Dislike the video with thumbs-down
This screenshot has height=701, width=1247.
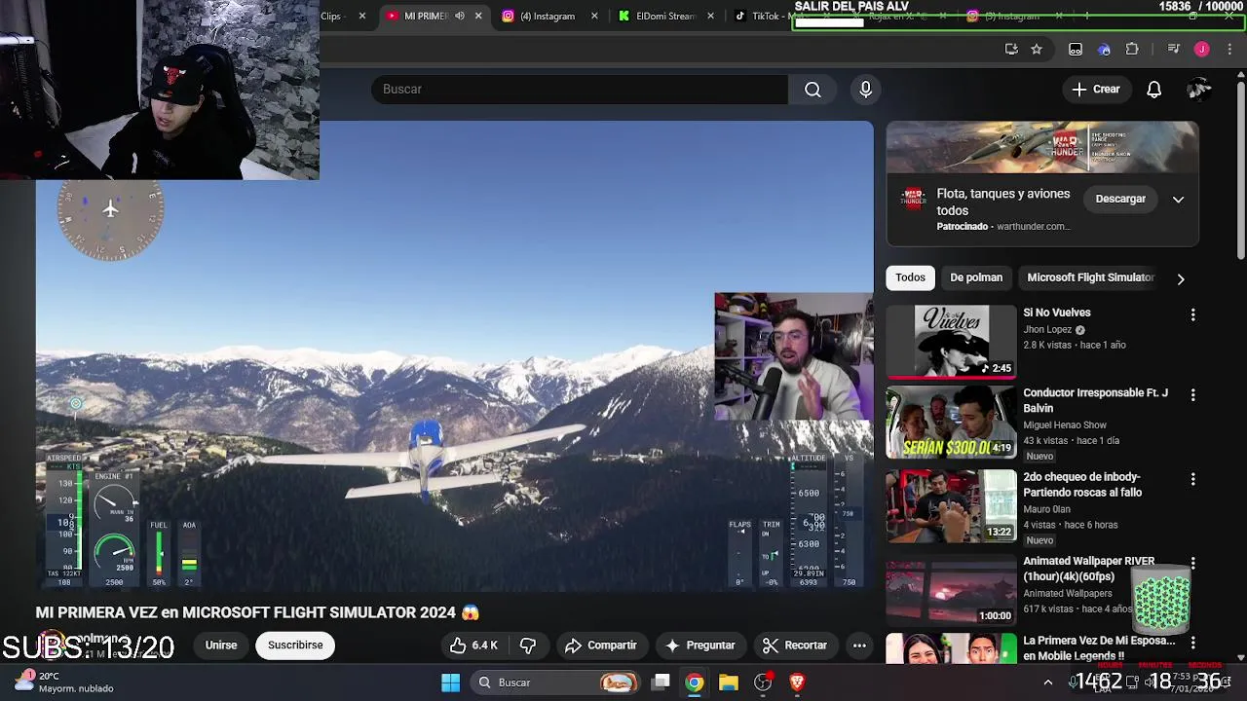coord(528,646)
